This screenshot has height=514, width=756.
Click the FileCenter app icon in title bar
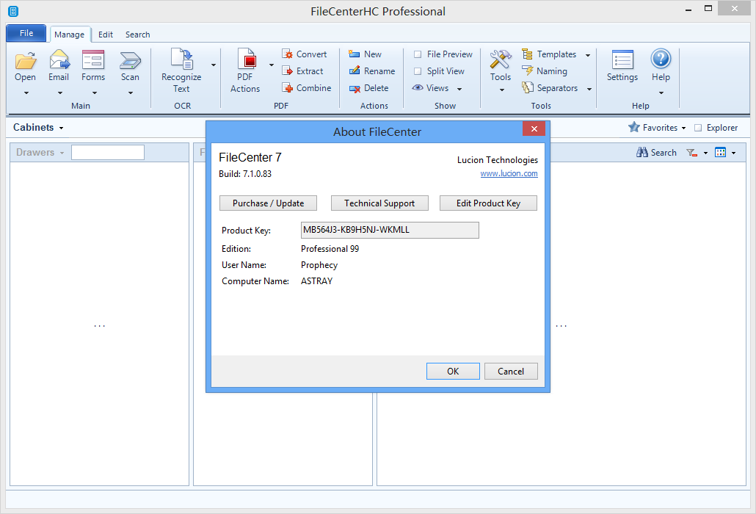pos(13,11)
